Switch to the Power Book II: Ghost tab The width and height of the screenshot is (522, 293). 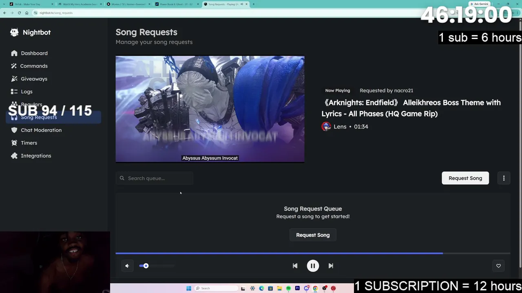177,4
